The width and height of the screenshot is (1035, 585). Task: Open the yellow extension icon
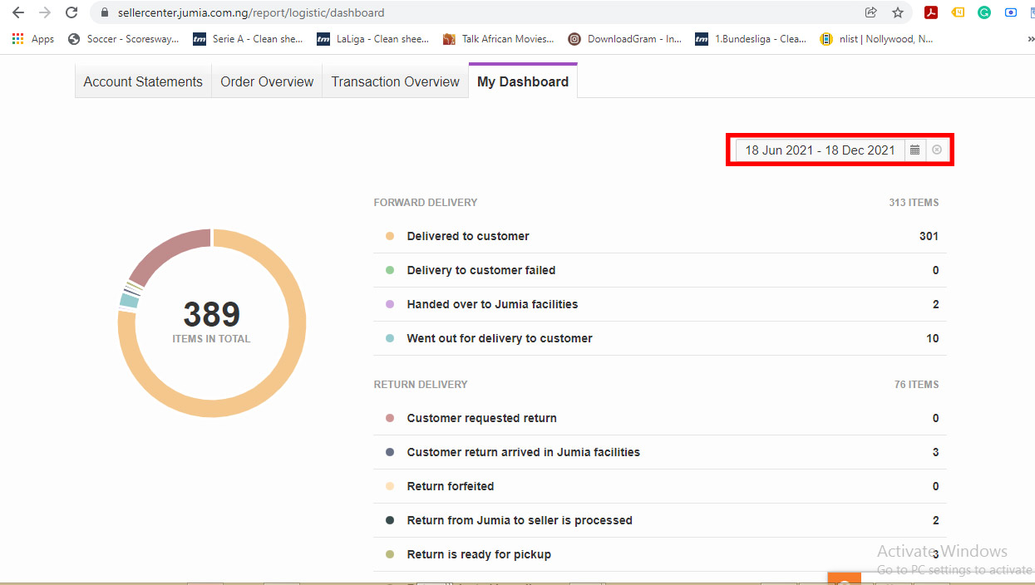coord(958,12)
